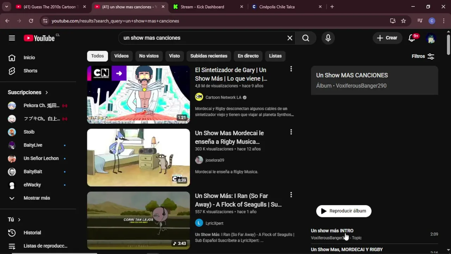Open Chrome three-dot menu
451x254 pixels.
pos(443,21)
